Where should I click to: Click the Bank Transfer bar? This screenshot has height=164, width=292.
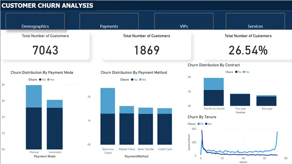146,126
